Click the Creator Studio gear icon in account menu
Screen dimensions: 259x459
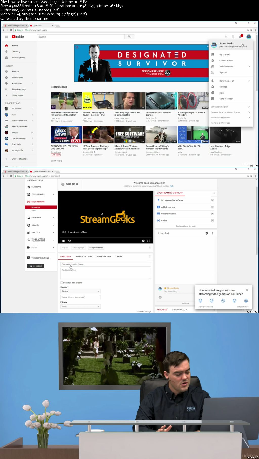coord(213,61)
